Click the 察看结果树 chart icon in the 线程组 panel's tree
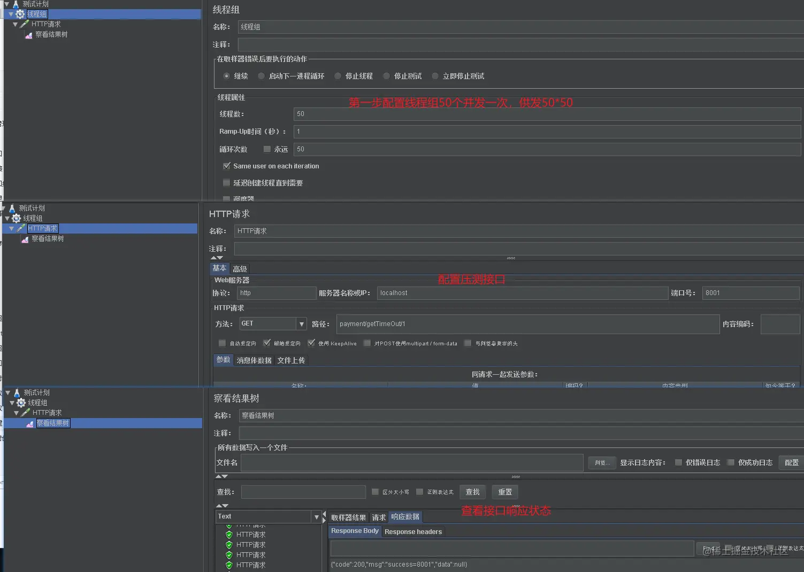Image resolution: width=804 pixels, height=572 pixels. point(29,35)
